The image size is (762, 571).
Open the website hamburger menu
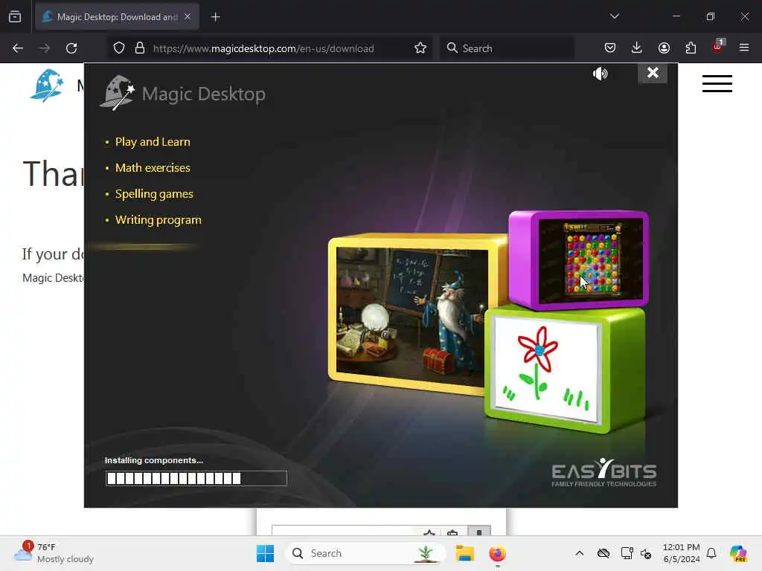coord(717,83)
